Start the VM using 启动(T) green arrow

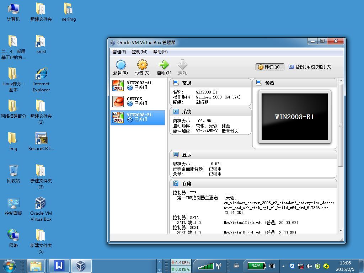click(164, 67)
